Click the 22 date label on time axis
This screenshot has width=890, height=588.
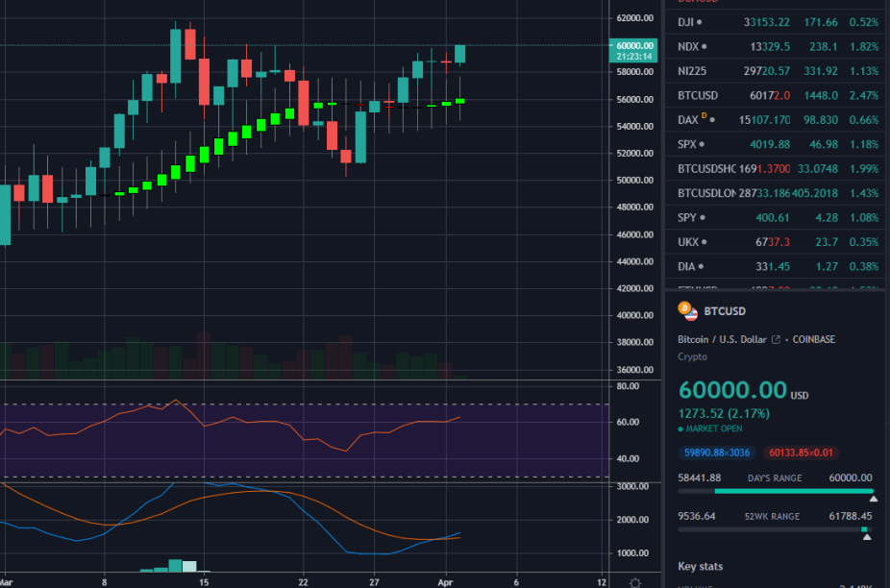click(303, 582)
